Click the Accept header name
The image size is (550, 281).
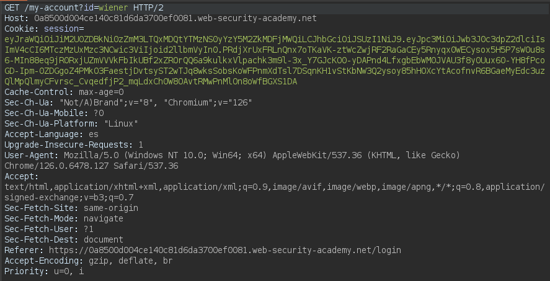pos(20,176)
